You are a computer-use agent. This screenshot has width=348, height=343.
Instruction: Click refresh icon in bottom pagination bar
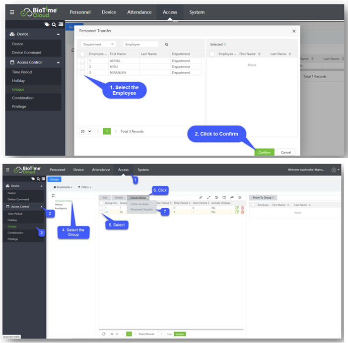point(104,334)
